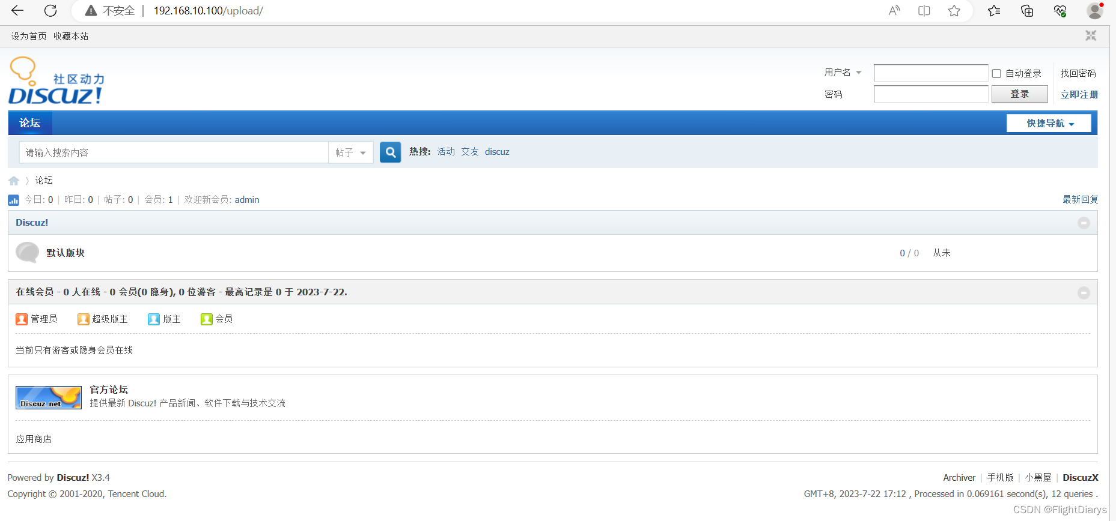Open new member admin profile link
Viewport: 1116px width, 521px height.
click(247, 200)
